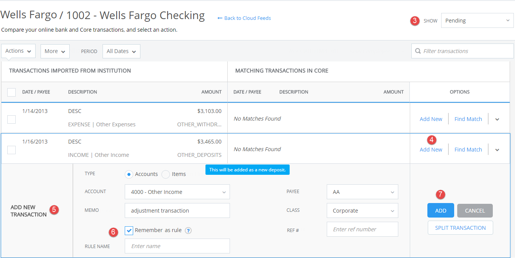
Task: Click the back arrow beside Cloud Feeds link
Action: pos(220,18)
